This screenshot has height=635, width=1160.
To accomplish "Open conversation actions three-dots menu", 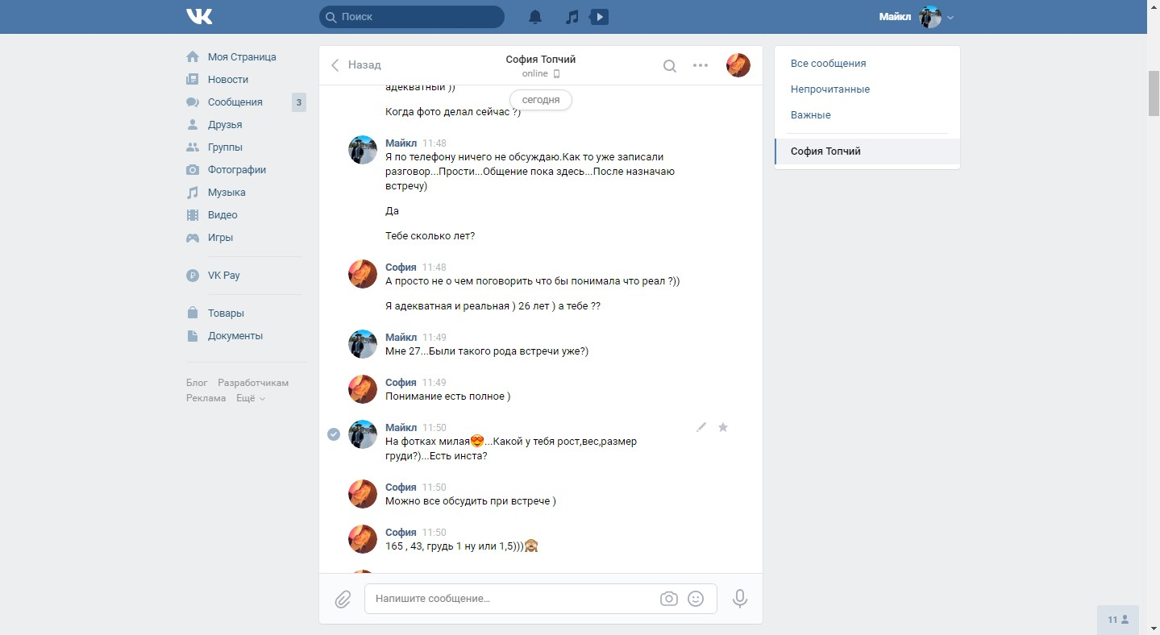I will pos(701,66).
